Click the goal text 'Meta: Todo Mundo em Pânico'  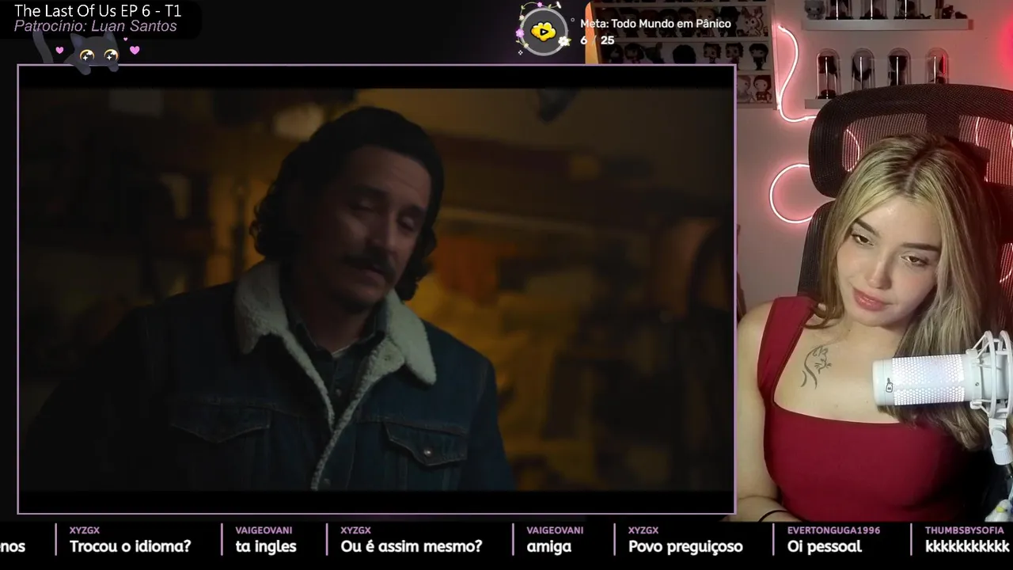coord(656,24)
